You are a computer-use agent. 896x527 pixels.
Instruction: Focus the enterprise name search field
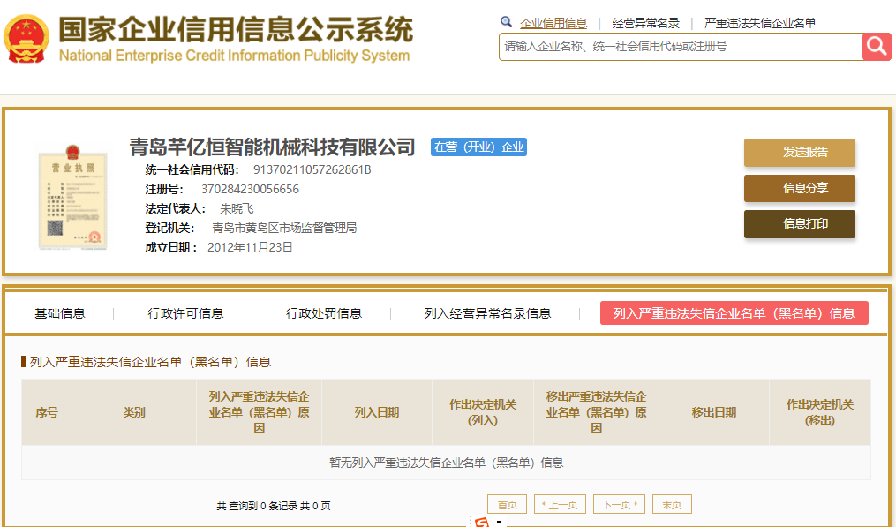[681, 46]
